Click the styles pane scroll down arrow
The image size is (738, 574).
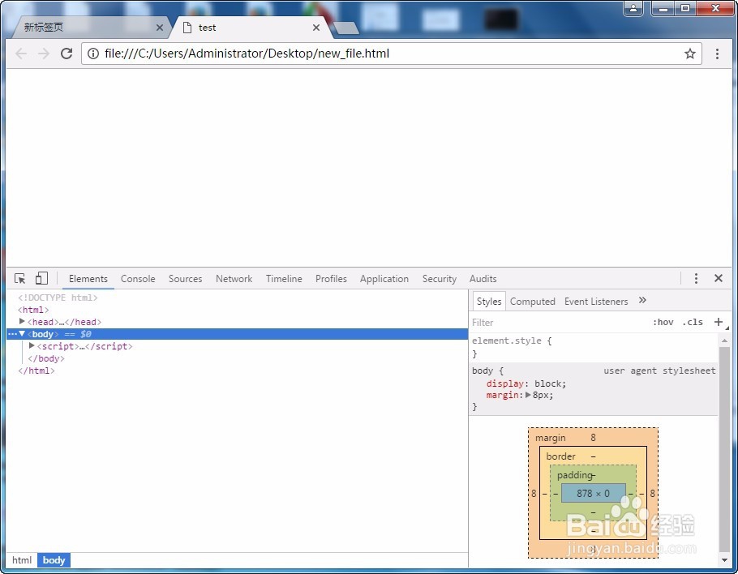pos(724,560)
